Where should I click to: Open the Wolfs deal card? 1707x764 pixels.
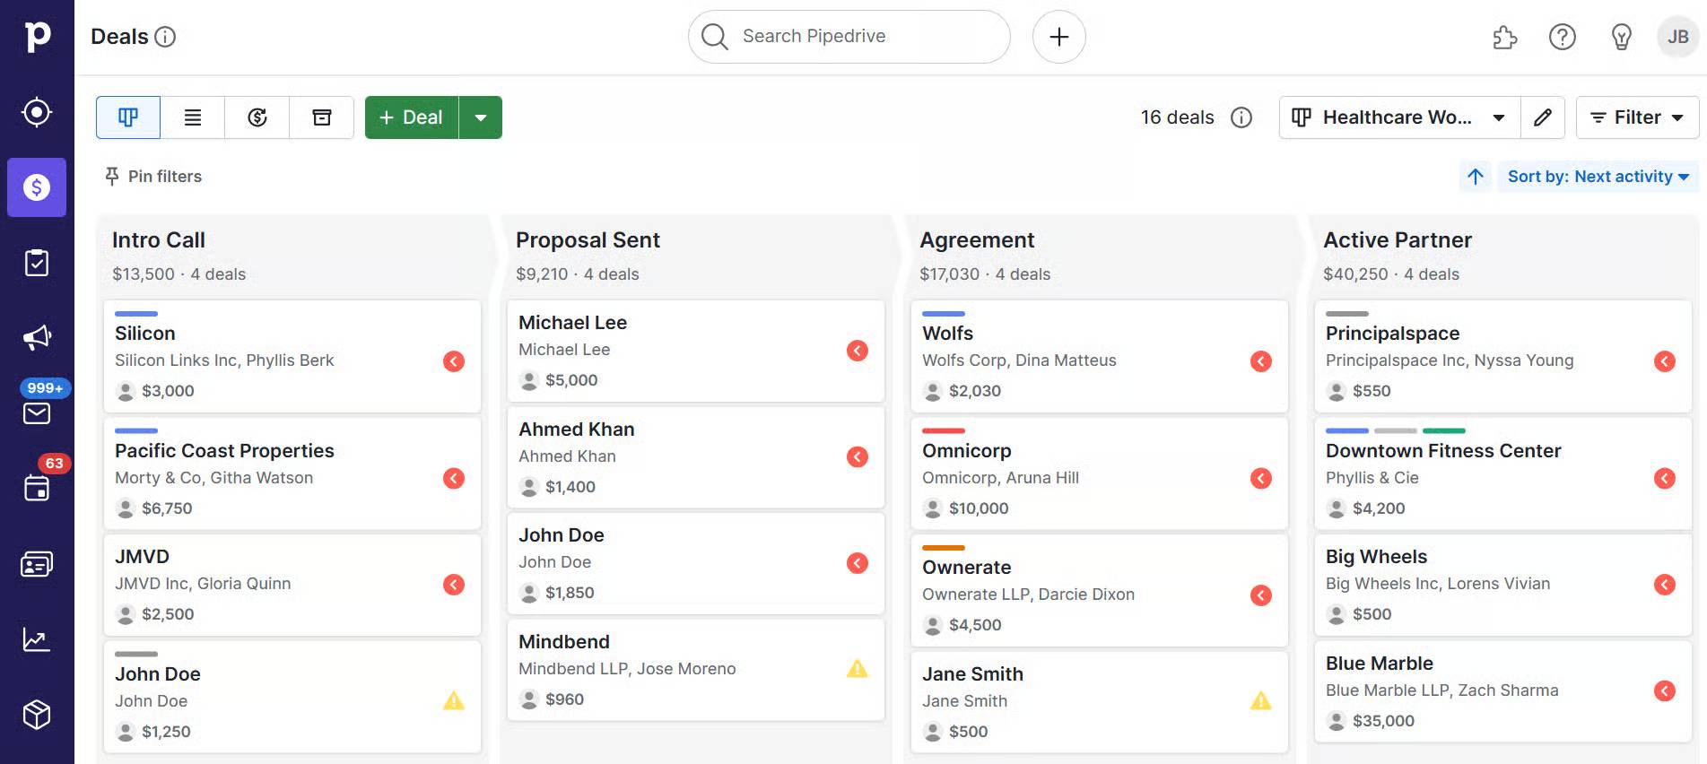pos(1100,356)
